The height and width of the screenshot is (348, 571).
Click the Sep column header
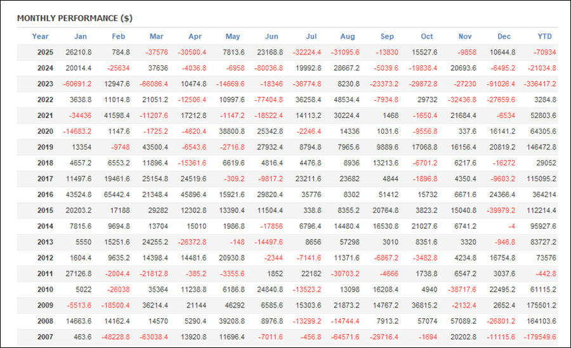(387, 36)
